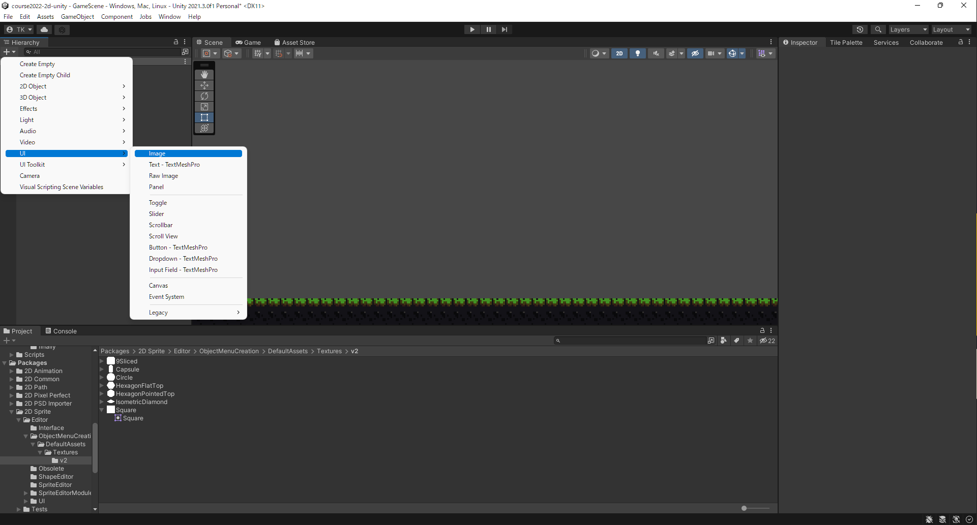Select the Rotate tool in Scene overlay
Screen dimensions: 977x525
click(204, 96)
